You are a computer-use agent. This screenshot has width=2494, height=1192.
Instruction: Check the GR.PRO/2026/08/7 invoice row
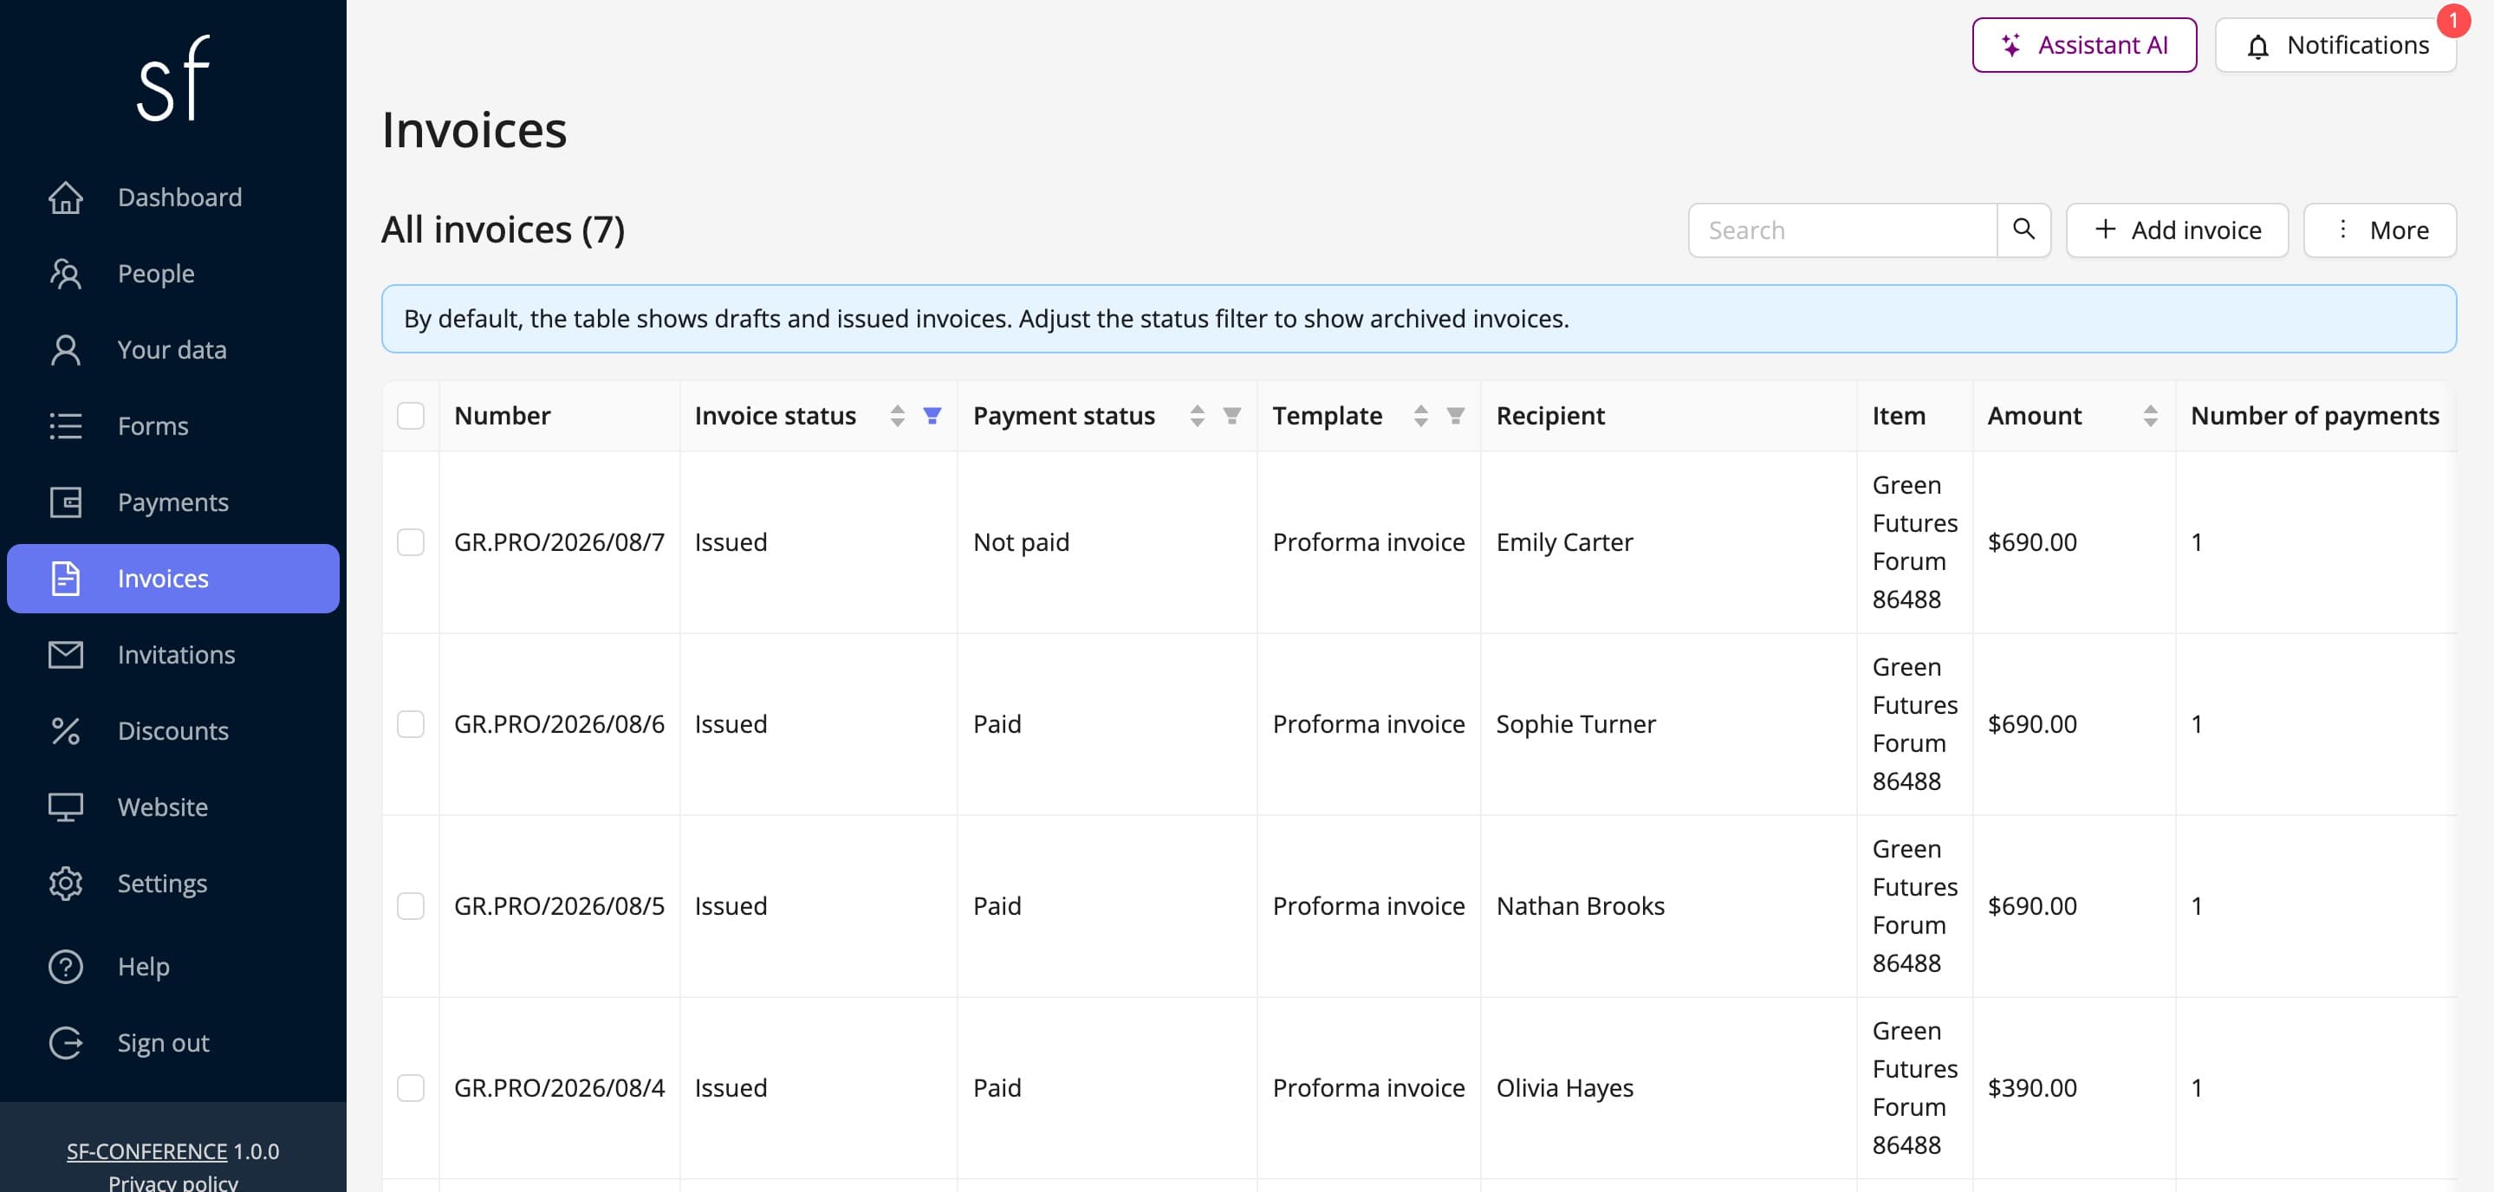[411, 541]
